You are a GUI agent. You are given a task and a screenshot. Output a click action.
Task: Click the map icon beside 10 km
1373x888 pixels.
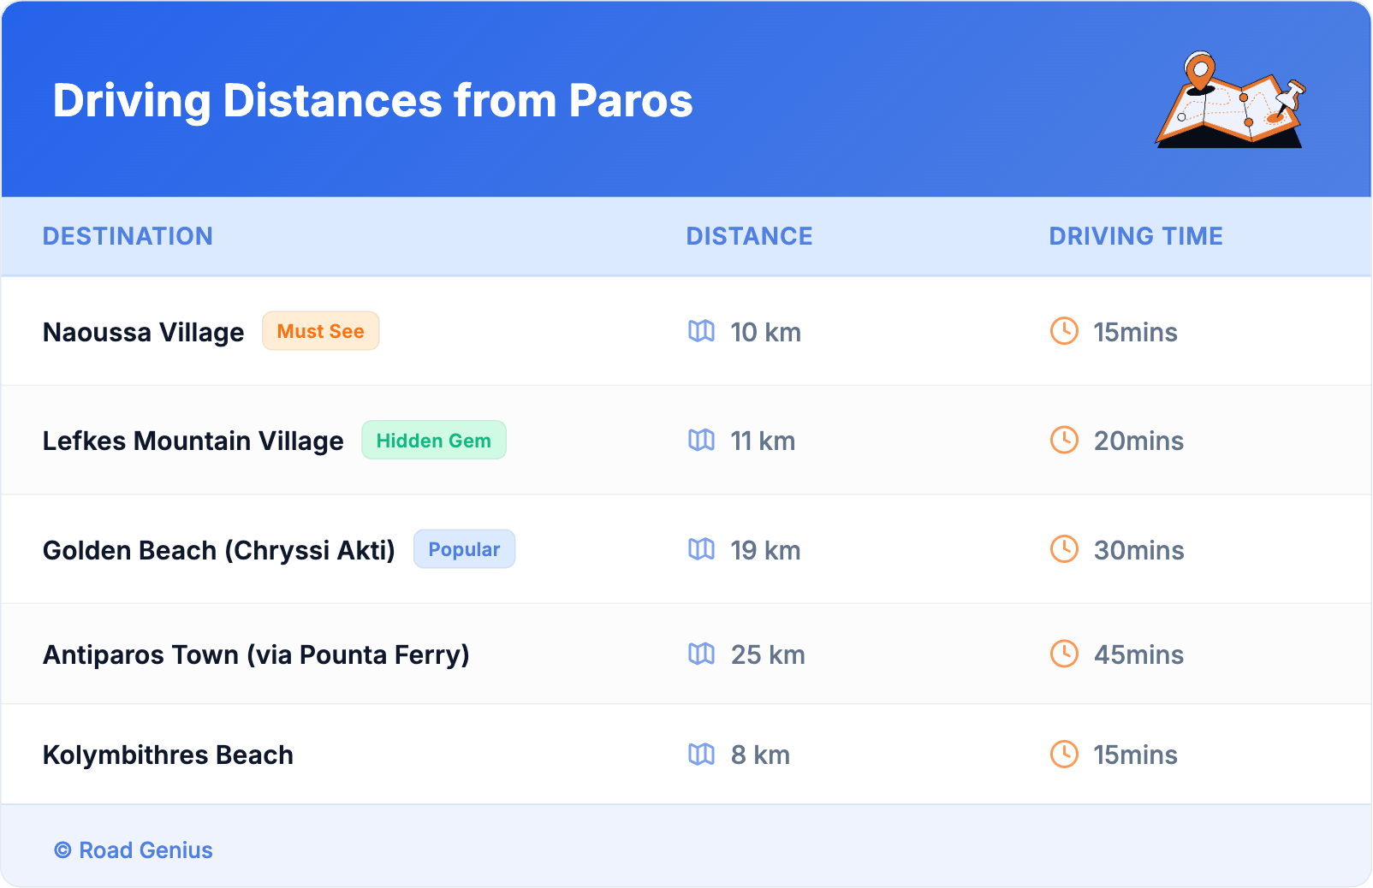point(701,331)
